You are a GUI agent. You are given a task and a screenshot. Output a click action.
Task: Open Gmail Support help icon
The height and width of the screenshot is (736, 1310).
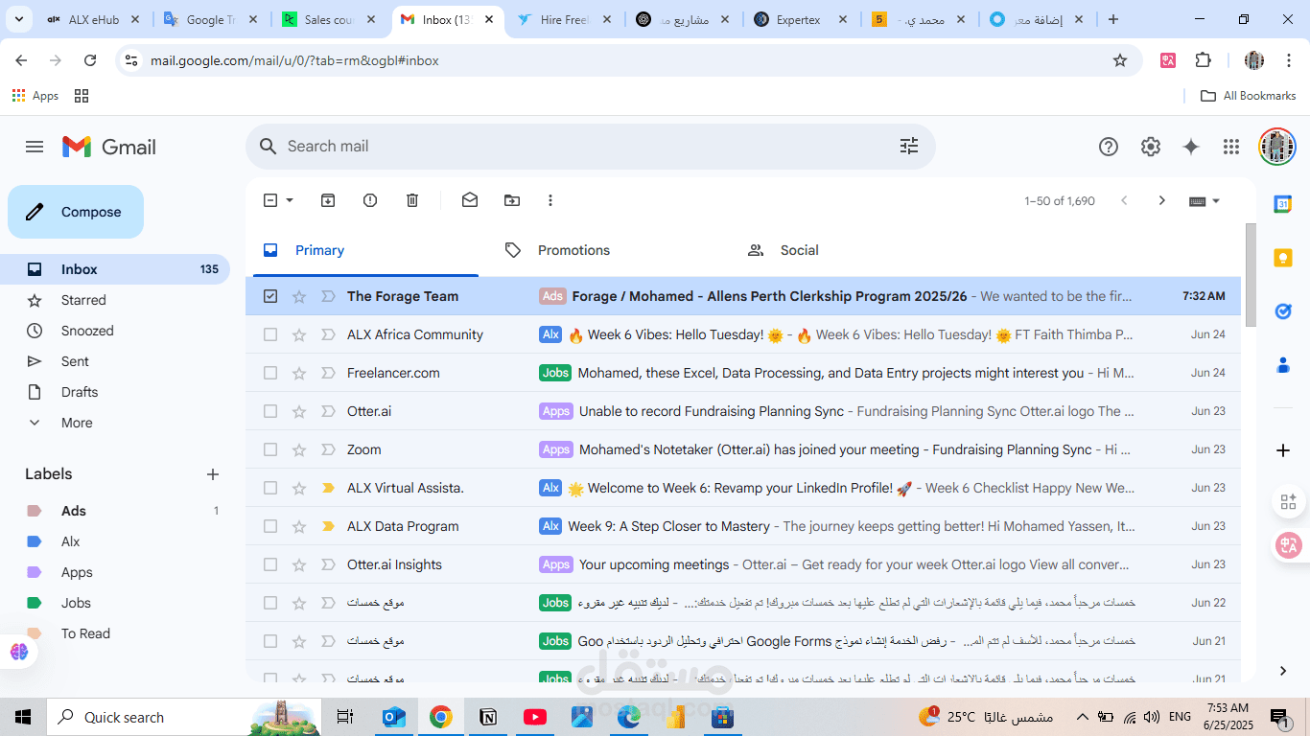click(x=1109, y=147)
